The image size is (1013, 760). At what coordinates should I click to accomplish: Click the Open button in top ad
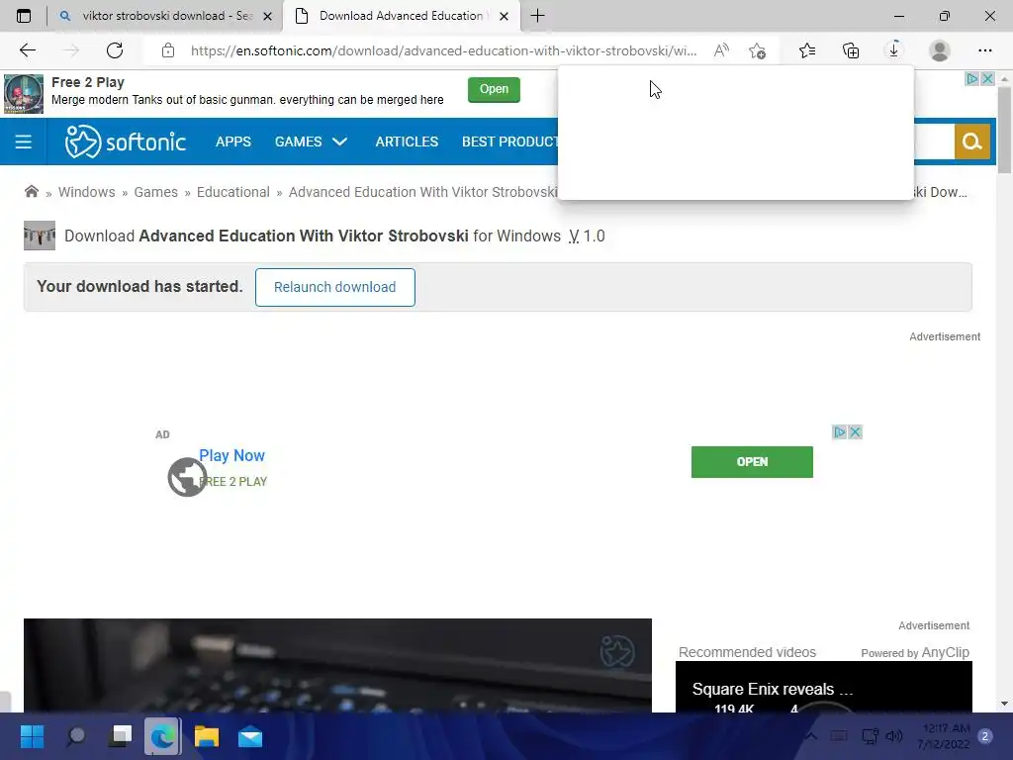(494, 89)
